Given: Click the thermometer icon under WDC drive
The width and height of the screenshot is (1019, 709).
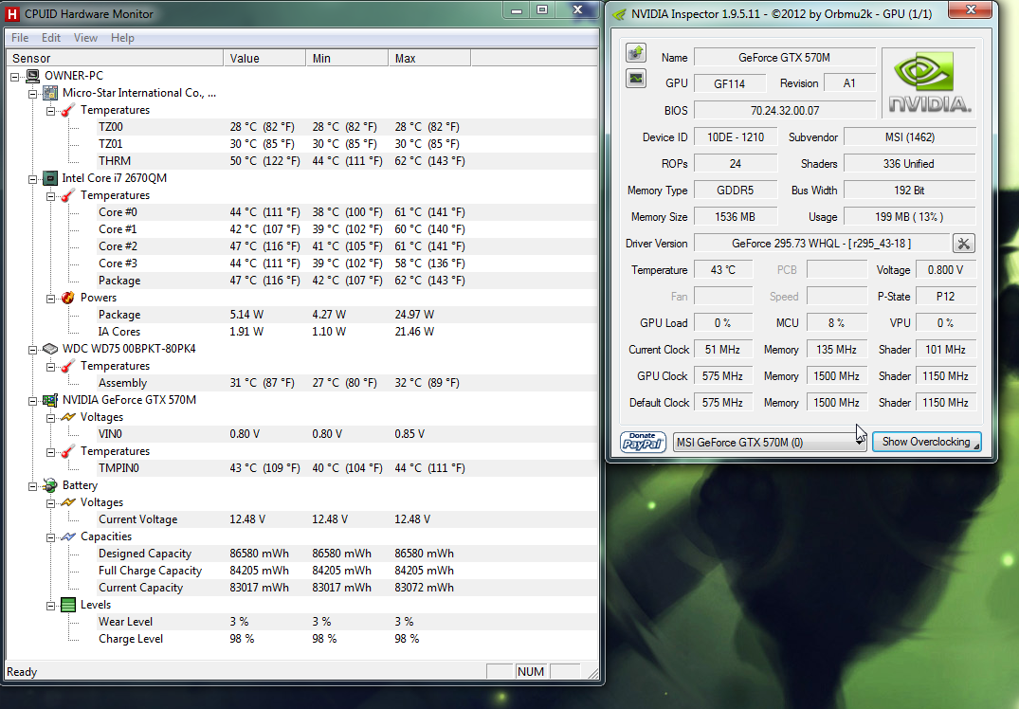Looking at the screenshot, I should (x=68, y=366).
